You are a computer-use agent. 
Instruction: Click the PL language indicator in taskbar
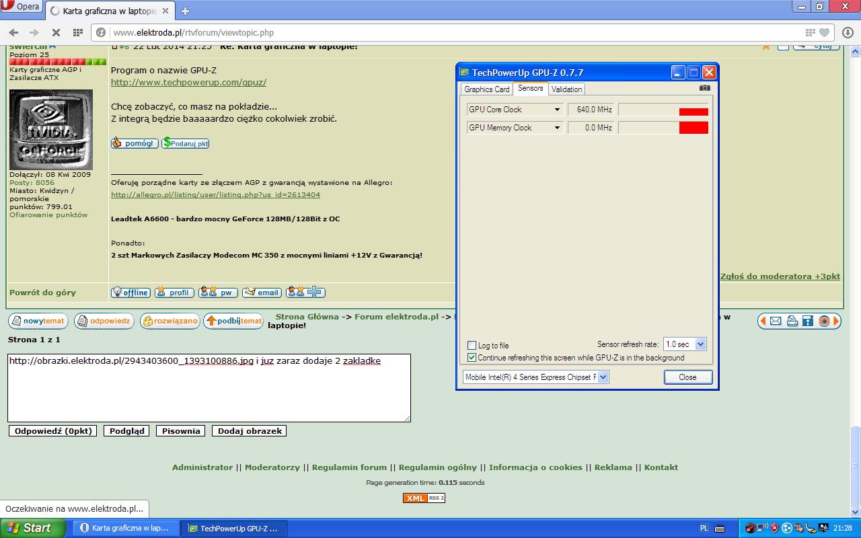(x=704, y=529)
